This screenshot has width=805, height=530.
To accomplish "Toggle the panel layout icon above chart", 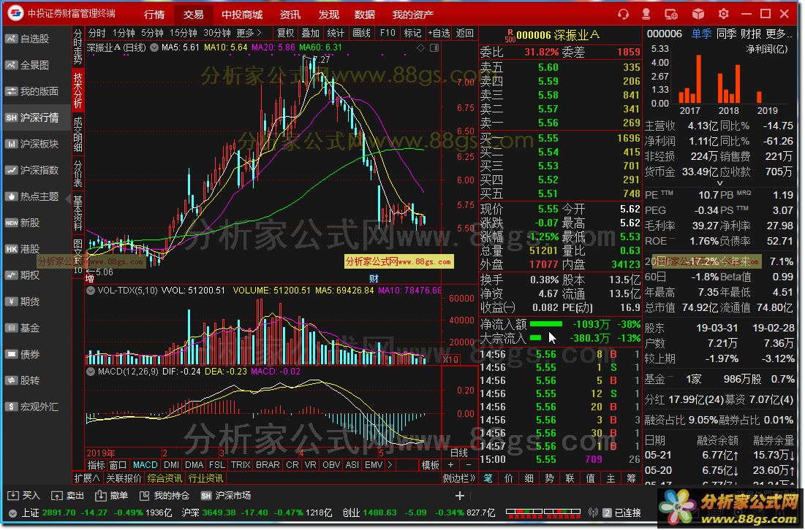I will 434,47.
